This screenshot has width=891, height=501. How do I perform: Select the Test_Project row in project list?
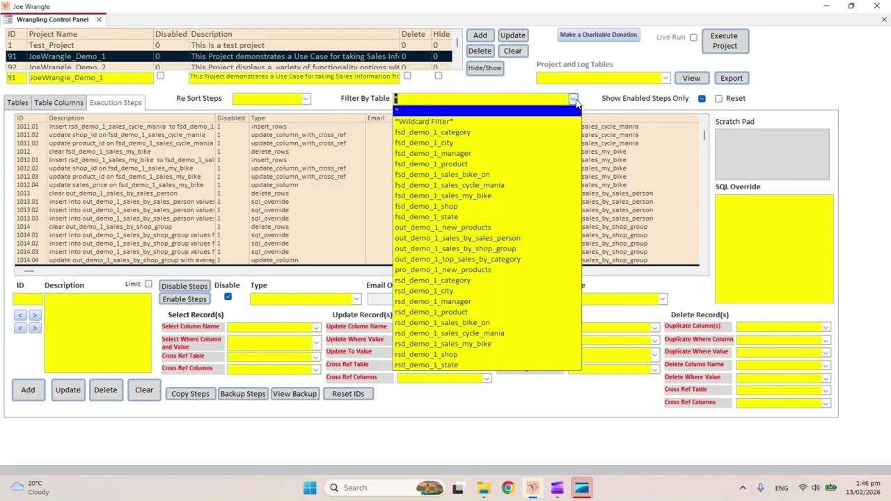pos(230,45)
